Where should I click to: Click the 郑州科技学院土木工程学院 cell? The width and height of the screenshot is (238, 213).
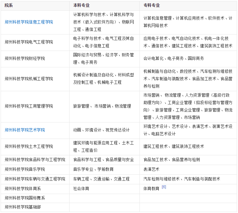[35, 147]
